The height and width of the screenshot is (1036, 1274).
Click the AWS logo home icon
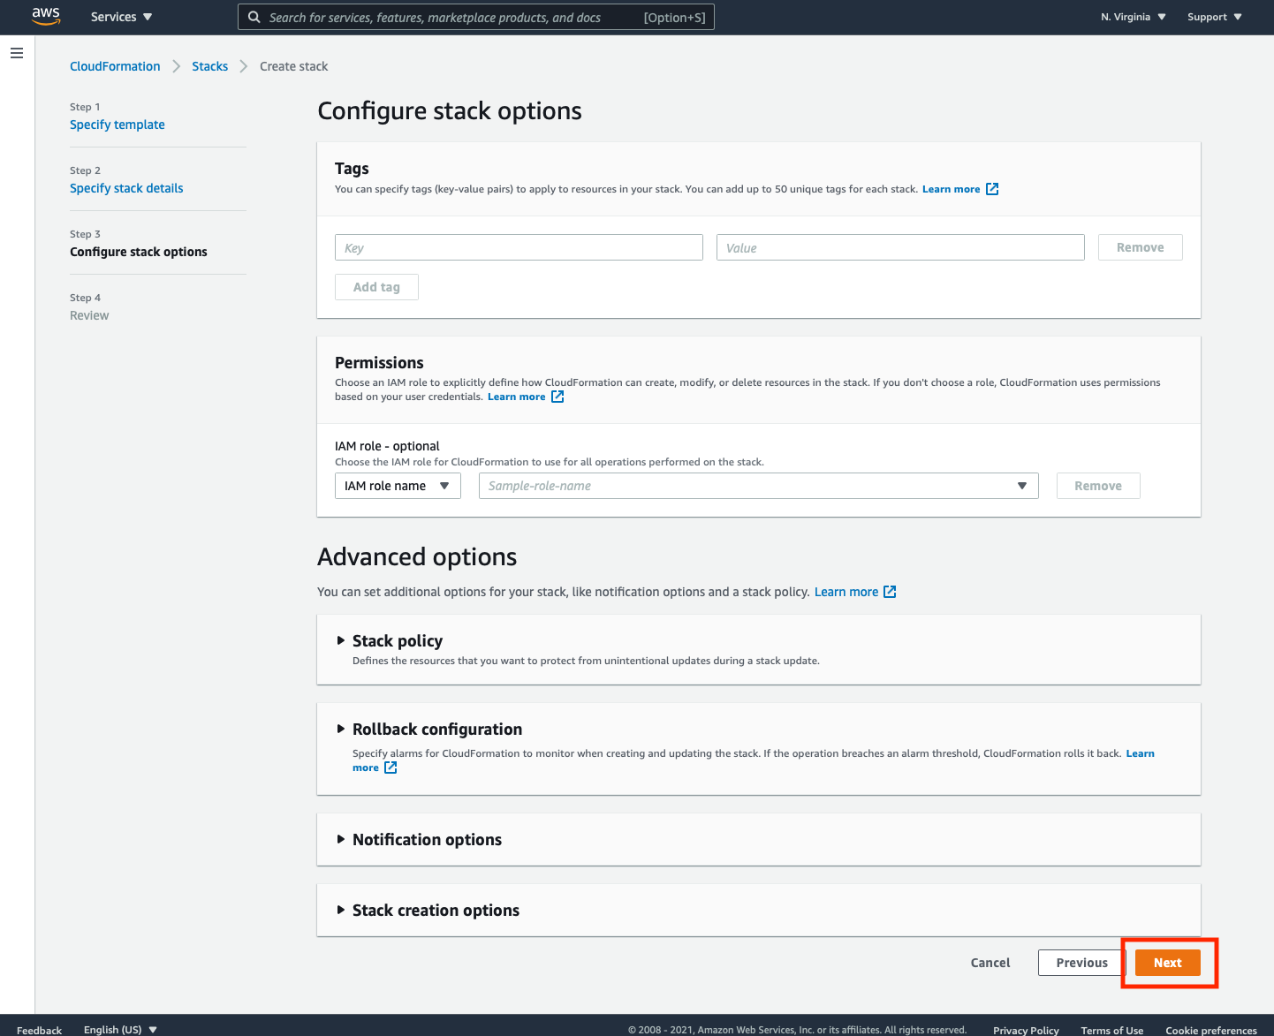click(46, 16)
